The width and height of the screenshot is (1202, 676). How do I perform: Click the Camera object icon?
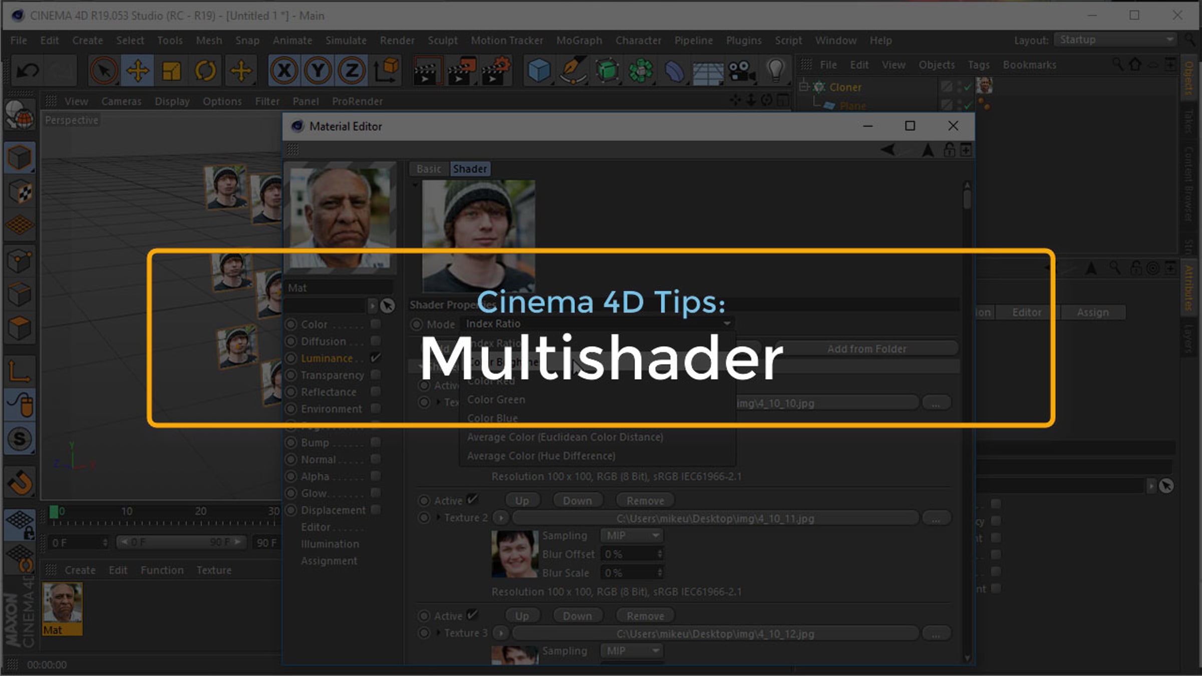click(x=741, y=71)
